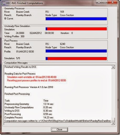Image resolution: width=120 pixels, height=135 pixels.
Task: Click Profile value 01JAN2012 0030
Action: 25,52
